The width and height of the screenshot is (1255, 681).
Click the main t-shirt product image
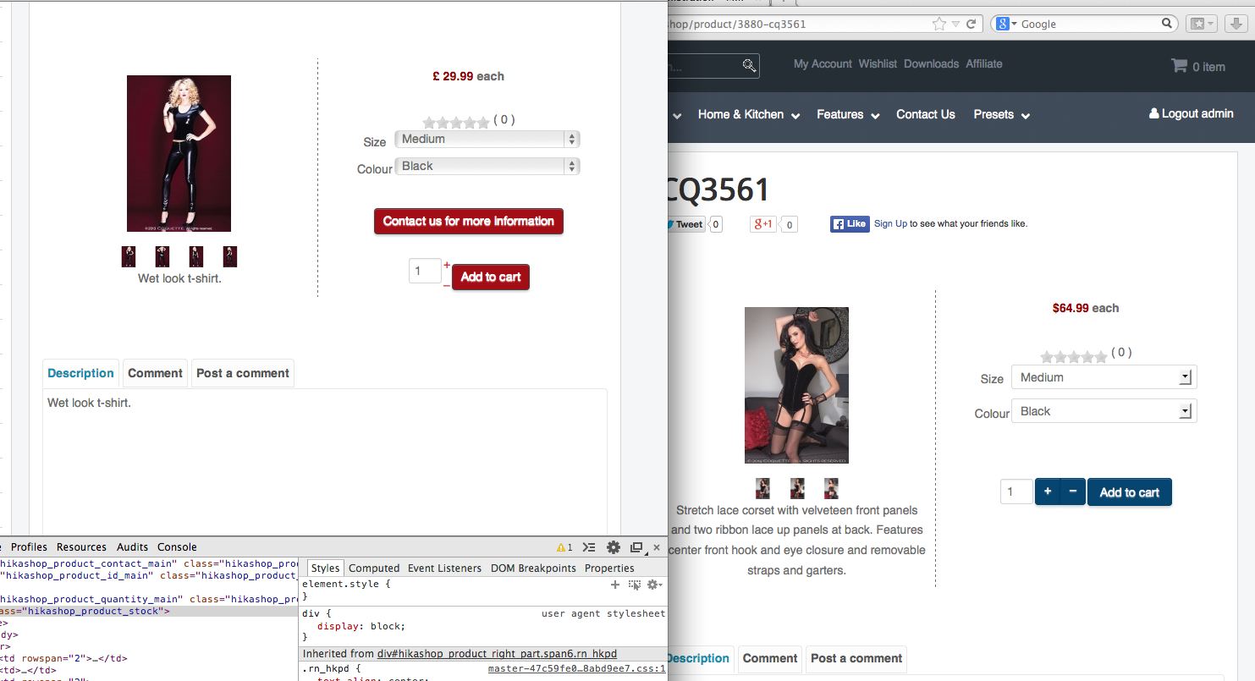click(179, 153)
